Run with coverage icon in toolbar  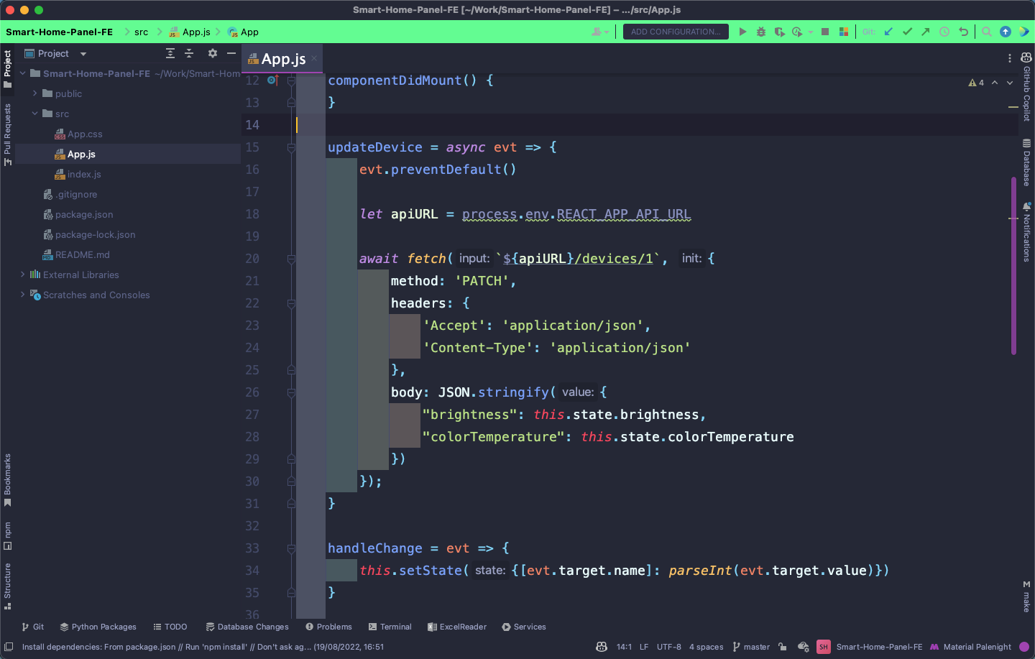779,32
